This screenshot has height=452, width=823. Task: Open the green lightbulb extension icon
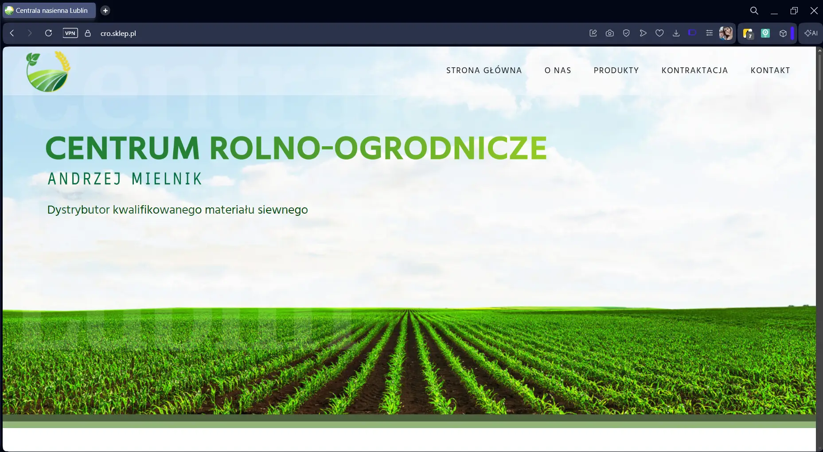tap(765, 33)
